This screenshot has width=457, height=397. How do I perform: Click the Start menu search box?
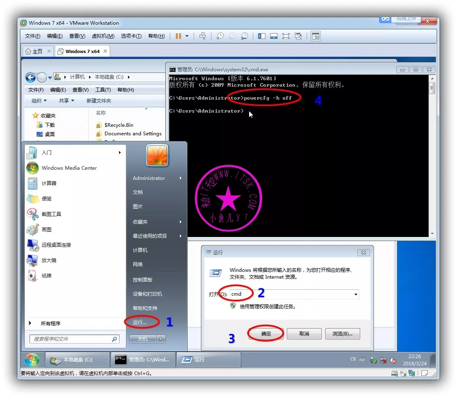(71, 339)
